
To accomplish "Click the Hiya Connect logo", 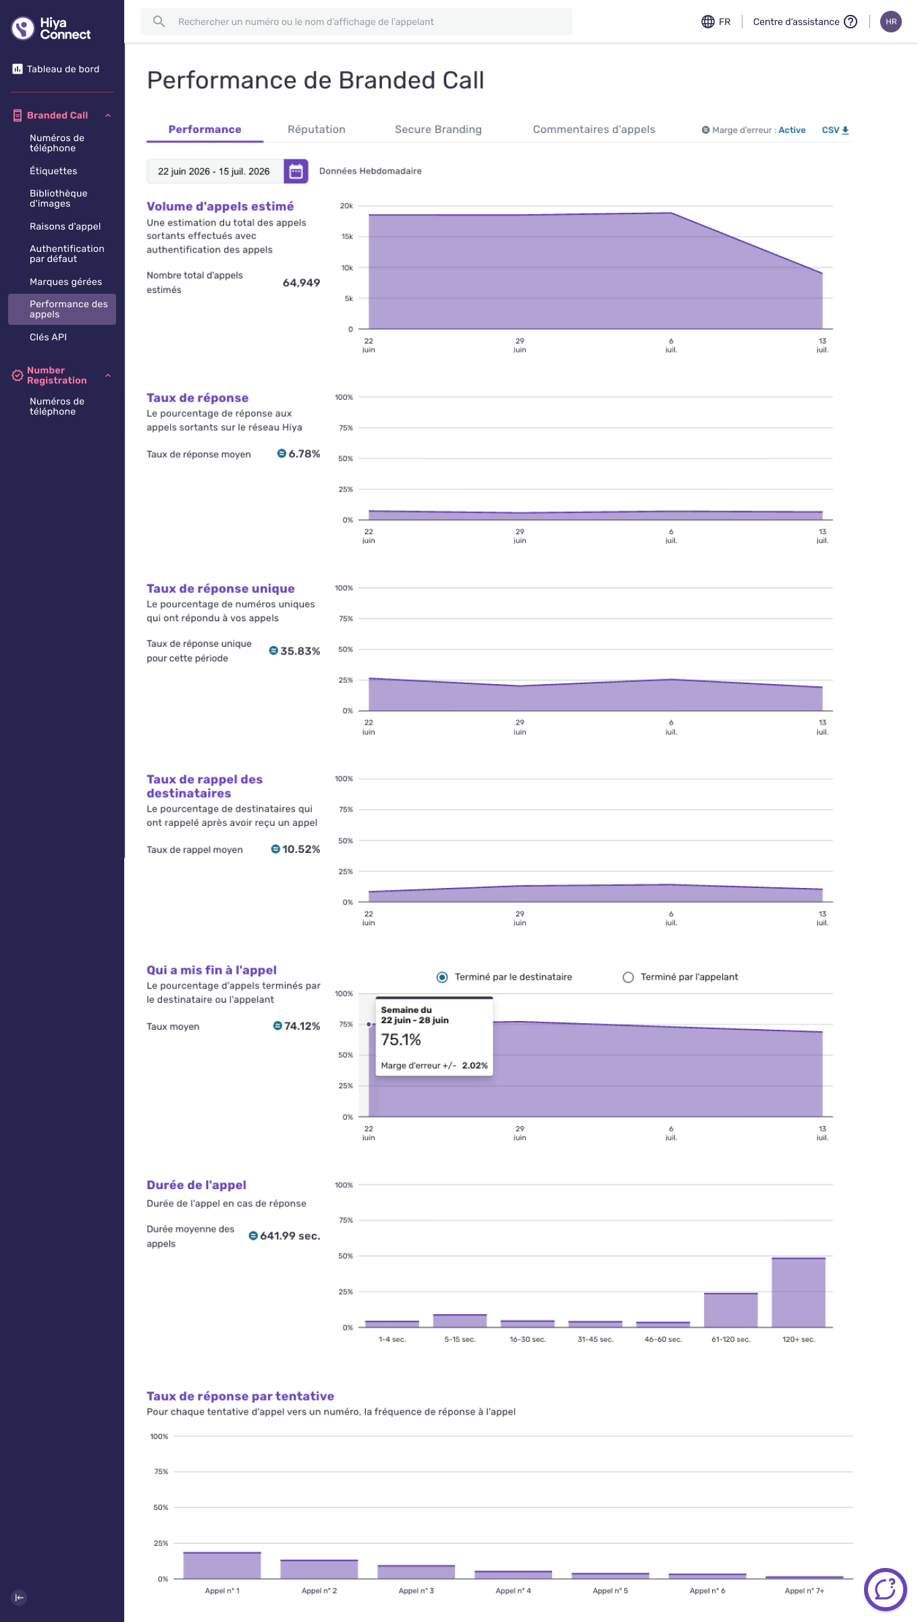I will point(51,28).
